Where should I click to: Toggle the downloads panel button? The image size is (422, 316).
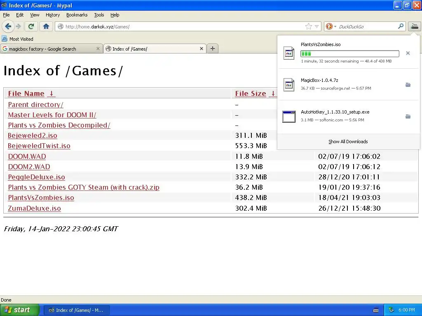coord(414,26)
